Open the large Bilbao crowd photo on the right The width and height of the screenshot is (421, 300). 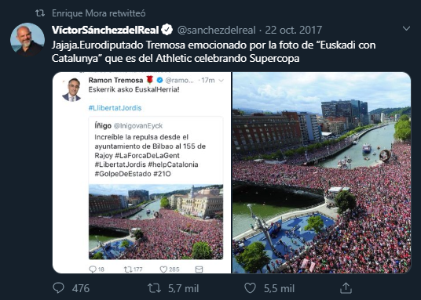pyautogui.click(x=322, y=173)
